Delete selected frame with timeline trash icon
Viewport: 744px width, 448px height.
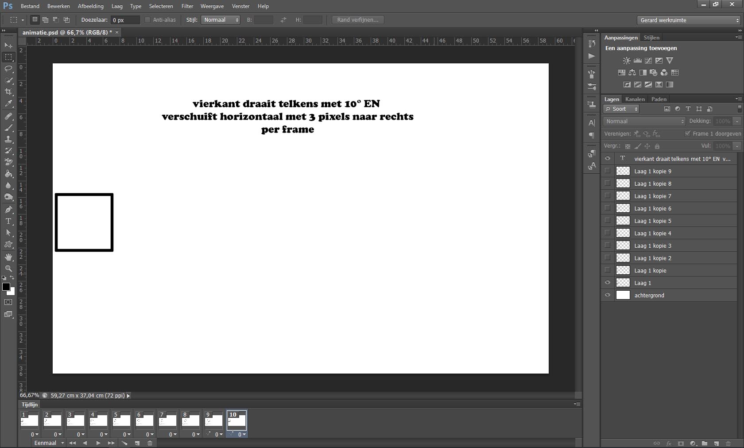(x=150, y=443)
